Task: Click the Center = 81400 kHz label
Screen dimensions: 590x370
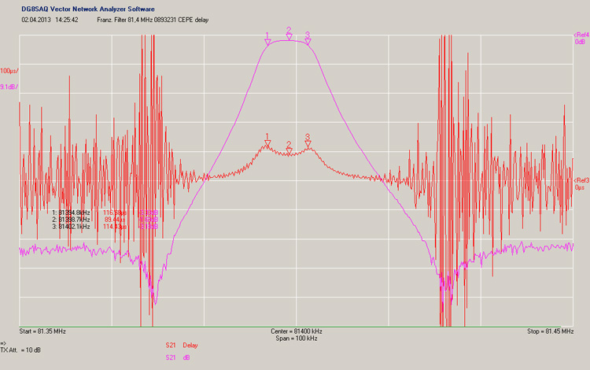Action: pos(294,331)
